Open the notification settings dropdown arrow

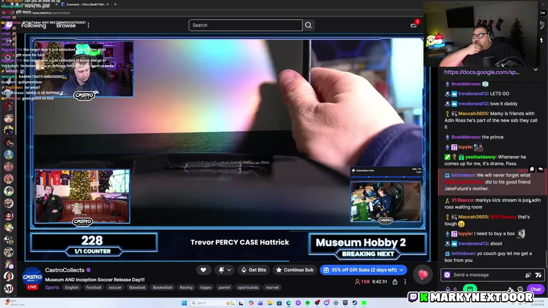coord(229,270)
